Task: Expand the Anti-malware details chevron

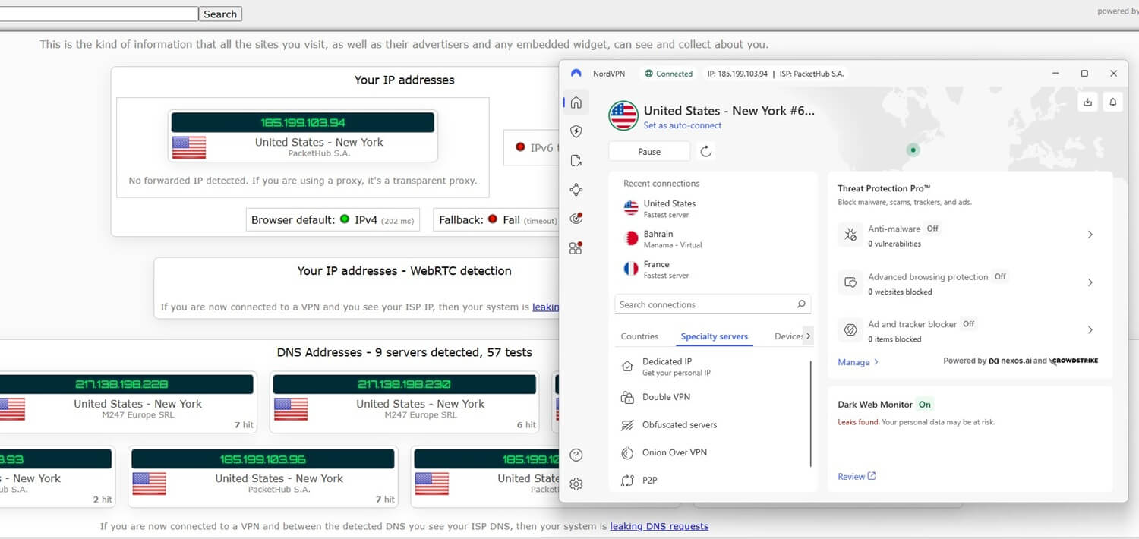Action: tap(1090, 235)
